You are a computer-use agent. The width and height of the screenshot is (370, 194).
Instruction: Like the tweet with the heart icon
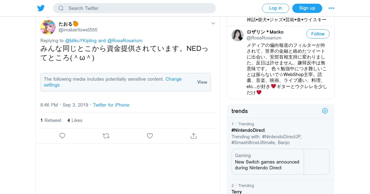click(150, 136)
